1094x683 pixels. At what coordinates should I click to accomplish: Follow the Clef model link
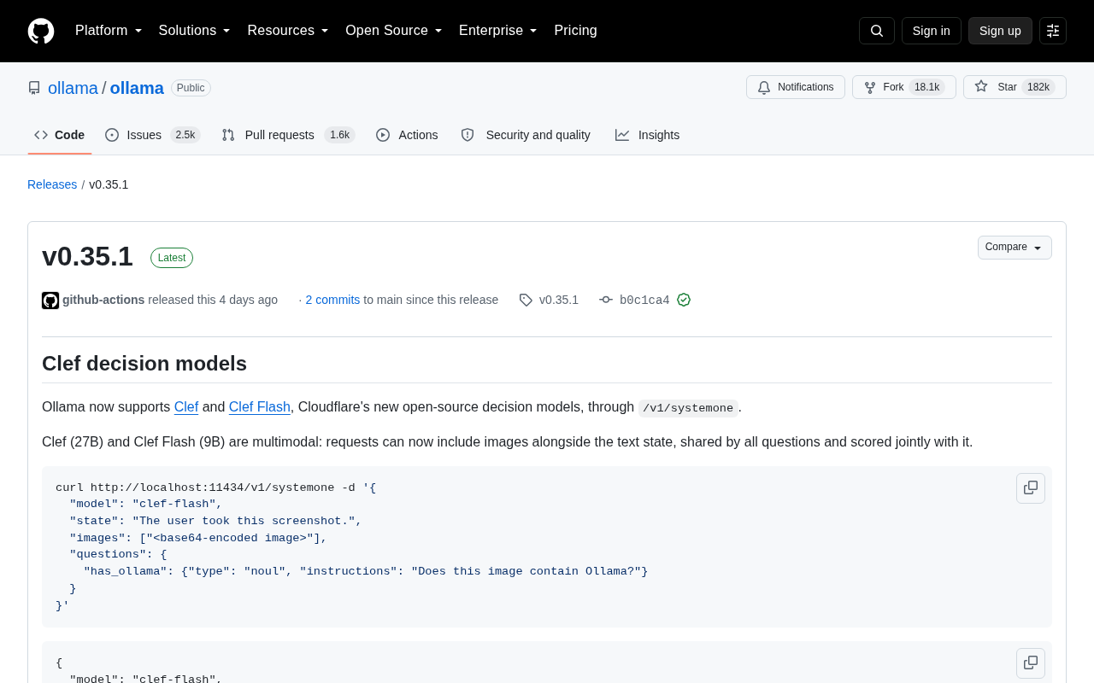click(186, 407)
